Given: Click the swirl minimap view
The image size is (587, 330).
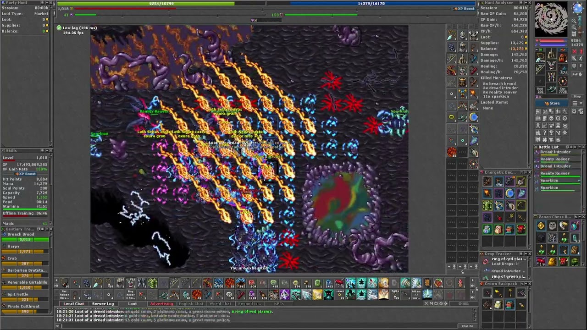Looking at the screenshot, I should click(551, 19).
